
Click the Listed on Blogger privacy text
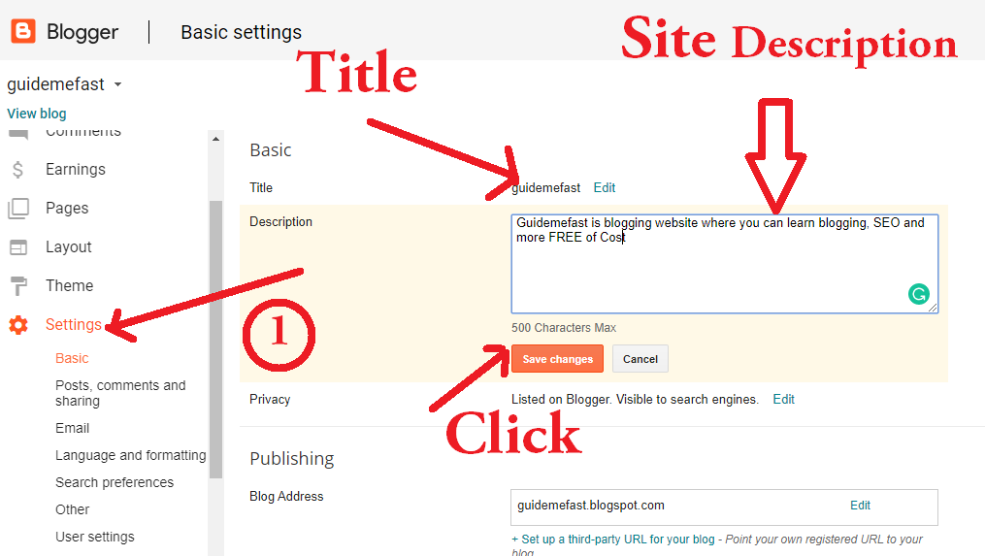pos(635,399)
